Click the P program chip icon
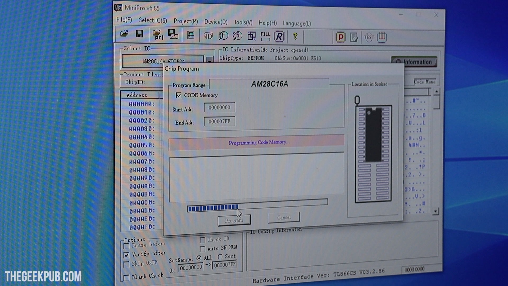Image resolution: width=508 pixels, height=286 pixels. click(341, 37)
